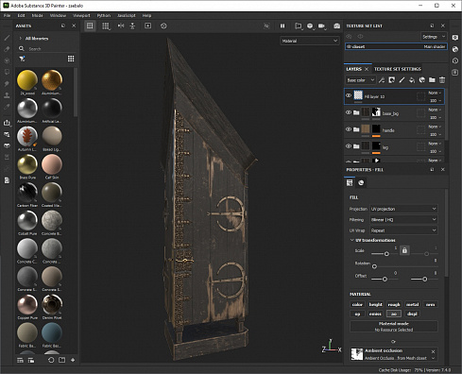The image size is (462, 374).
Task: Switch to the Texture Set Settings tab
Action: (x=398, y=69)
